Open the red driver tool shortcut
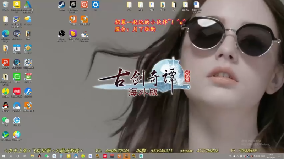284x159 pixels. (x=6, y=63)
